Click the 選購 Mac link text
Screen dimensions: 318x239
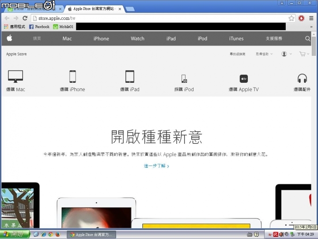point(15,89)
